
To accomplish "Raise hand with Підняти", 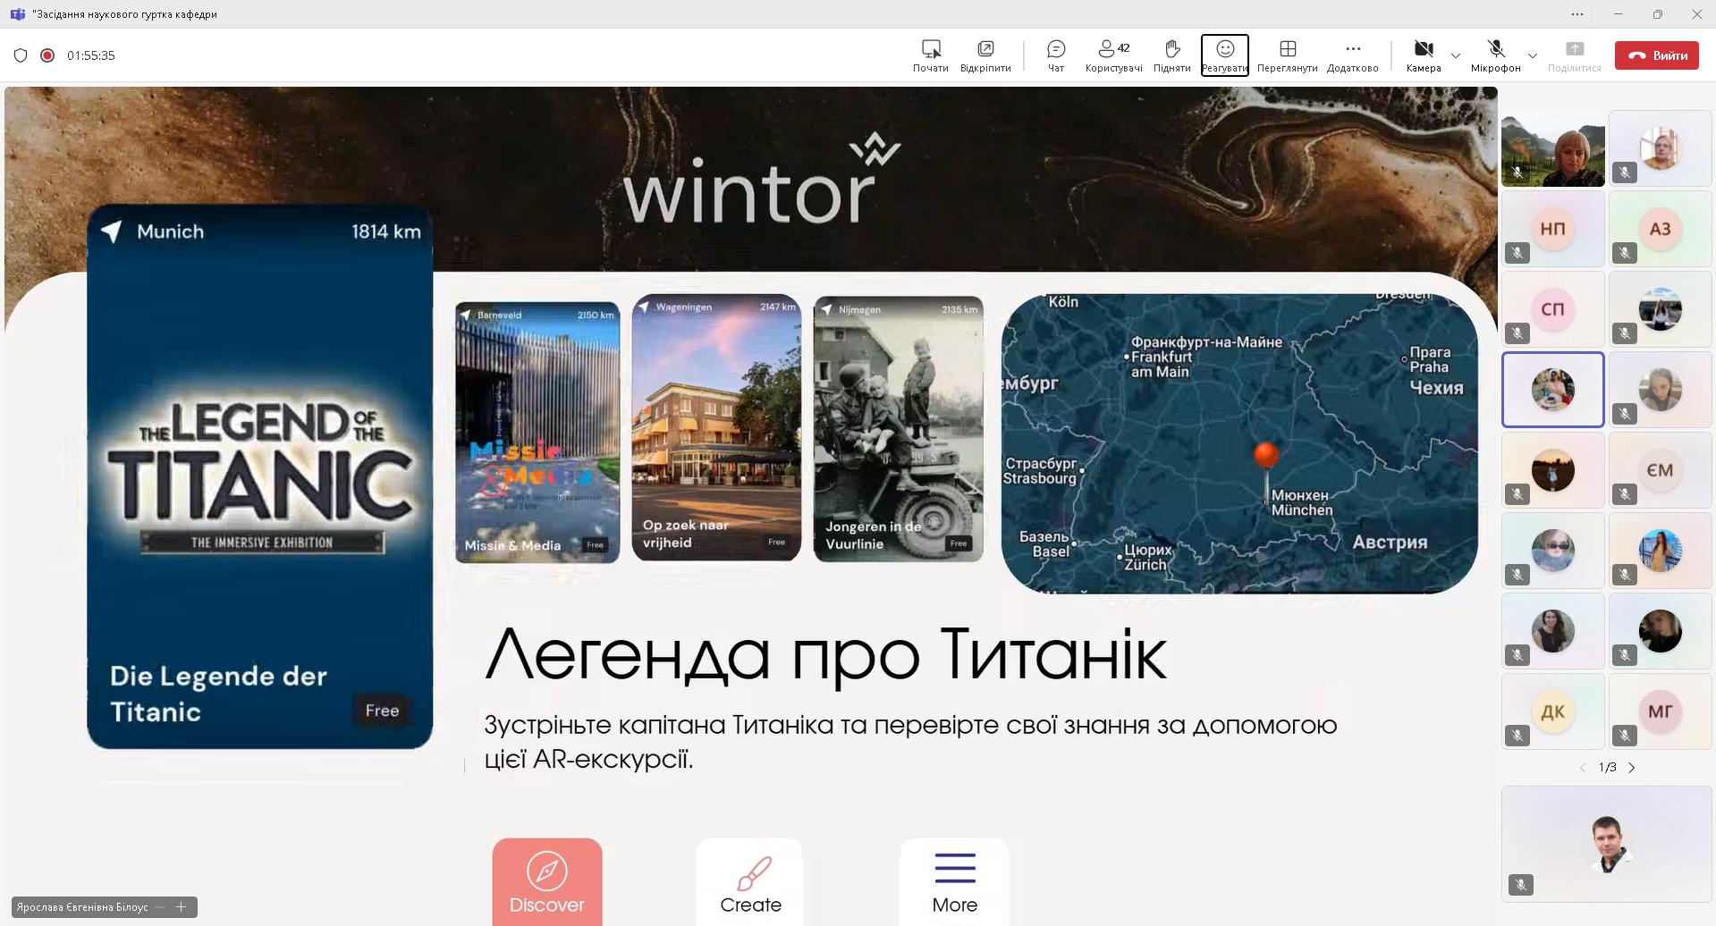I will point(1171,55).
